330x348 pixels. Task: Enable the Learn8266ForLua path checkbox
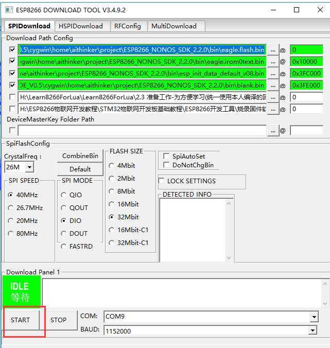point(12,97)
